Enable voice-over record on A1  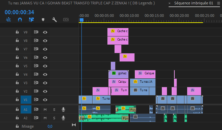point(63,109)
